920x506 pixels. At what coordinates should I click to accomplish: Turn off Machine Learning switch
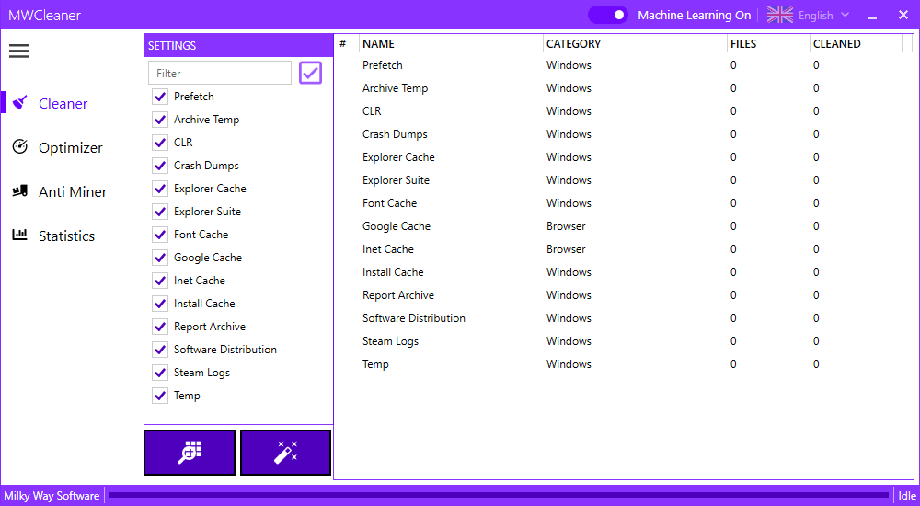[608, 16]
